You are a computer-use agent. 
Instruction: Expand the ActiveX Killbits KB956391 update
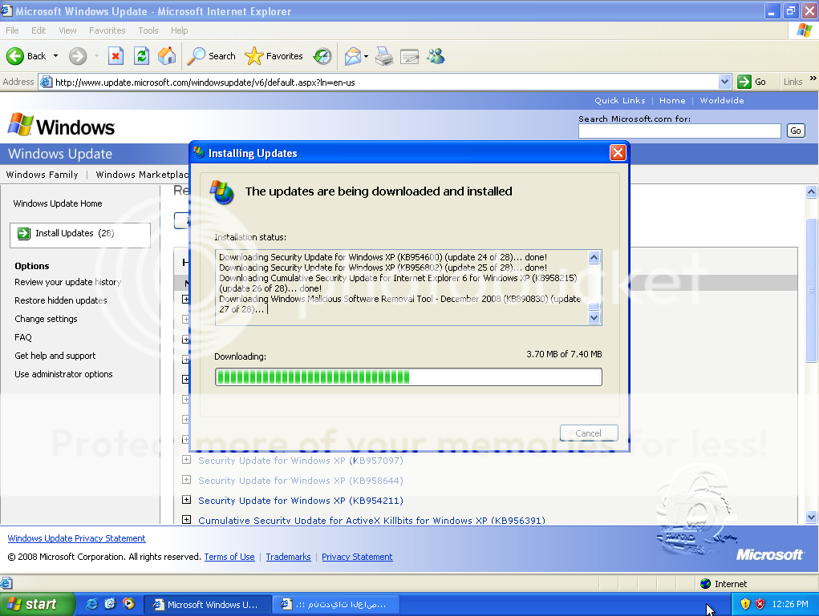click(x=186, y=520)
